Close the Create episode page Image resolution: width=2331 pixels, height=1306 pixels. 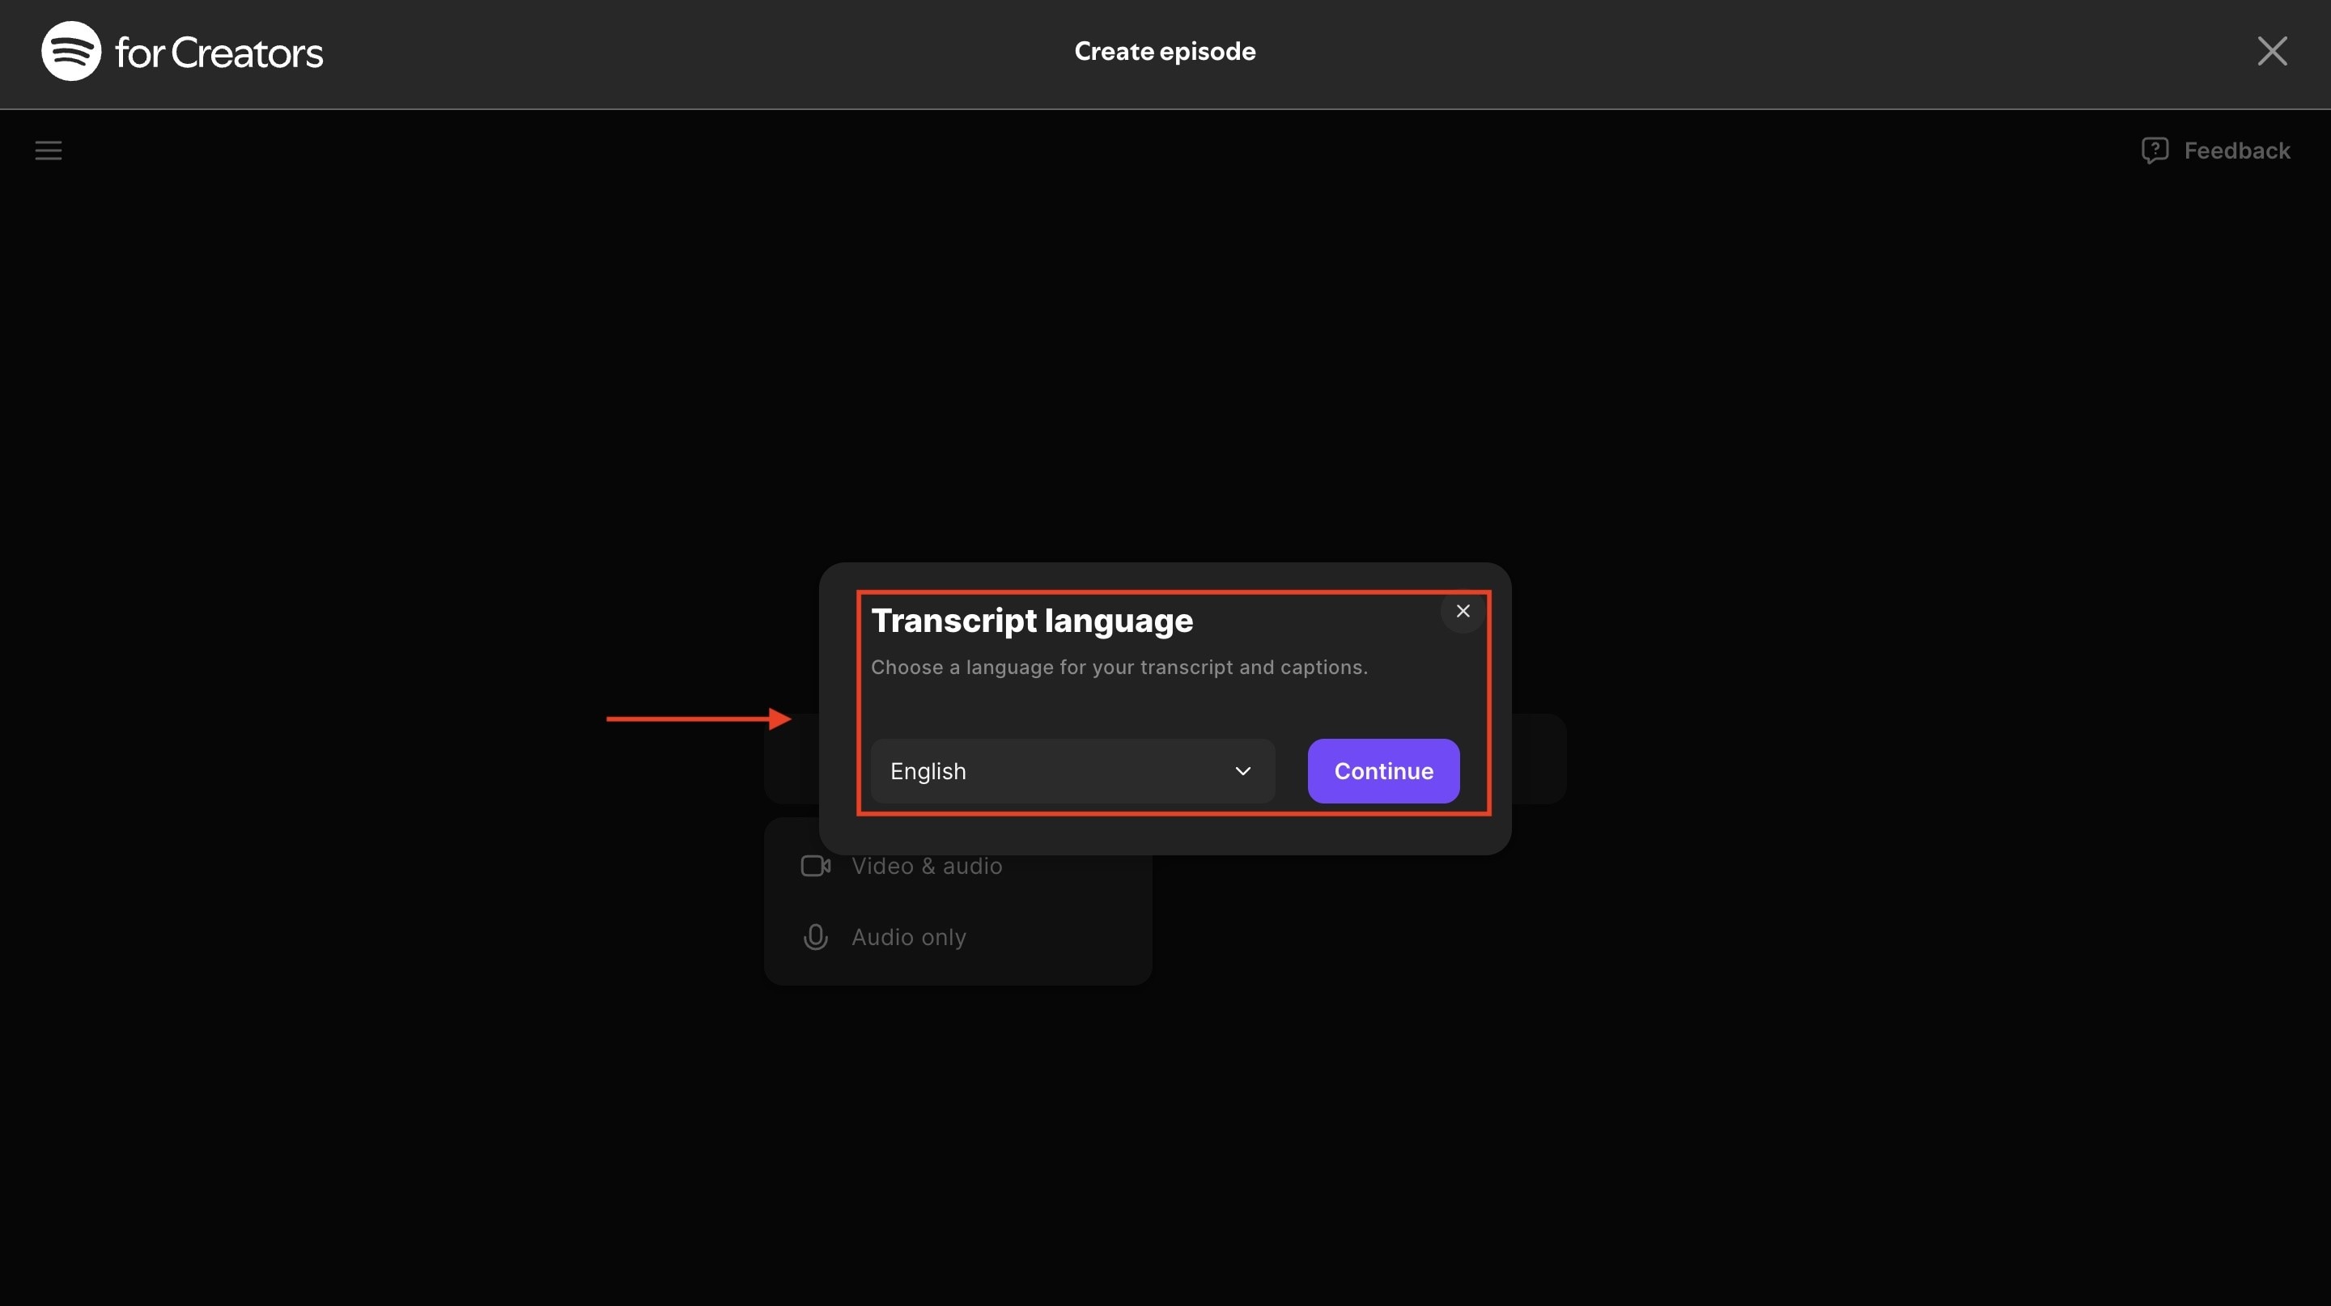point(2272,52)
